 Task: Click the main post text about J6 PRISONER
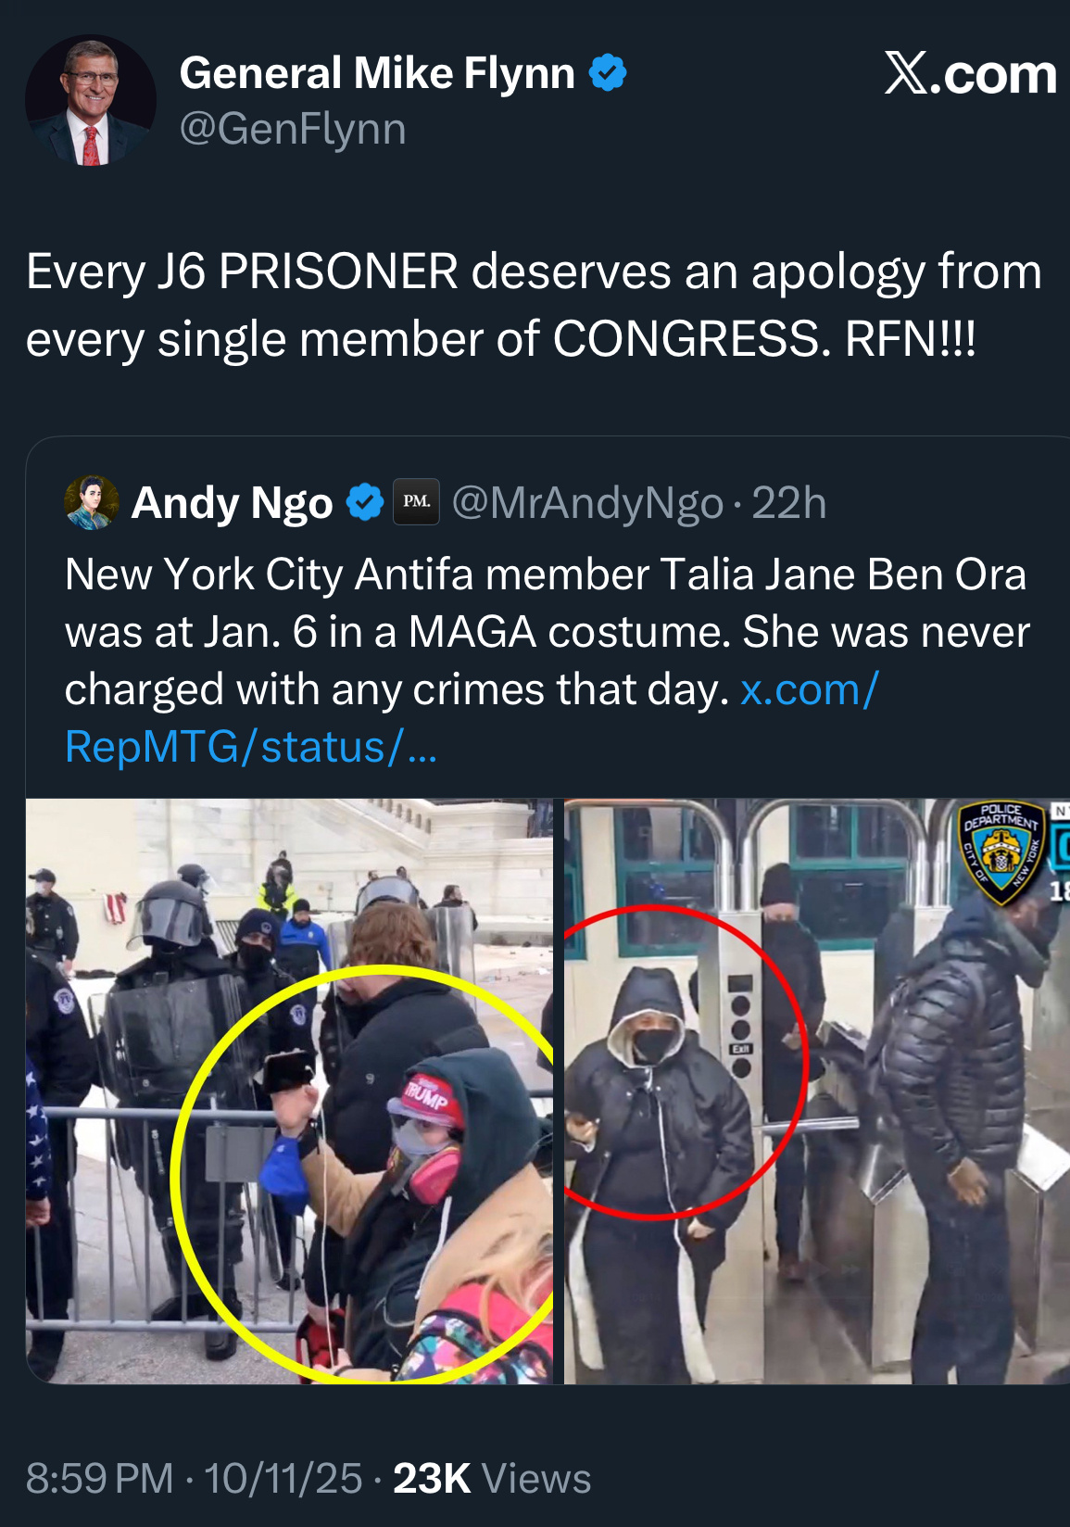[534, 305]
